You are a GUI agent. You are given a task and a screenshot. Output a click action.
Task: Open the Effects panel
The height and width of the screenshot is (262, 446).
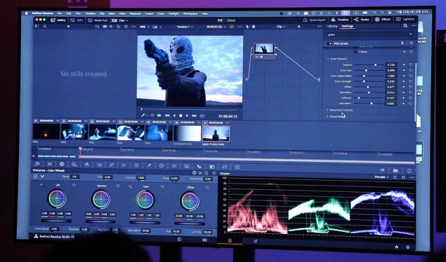[x=383, y=20]
